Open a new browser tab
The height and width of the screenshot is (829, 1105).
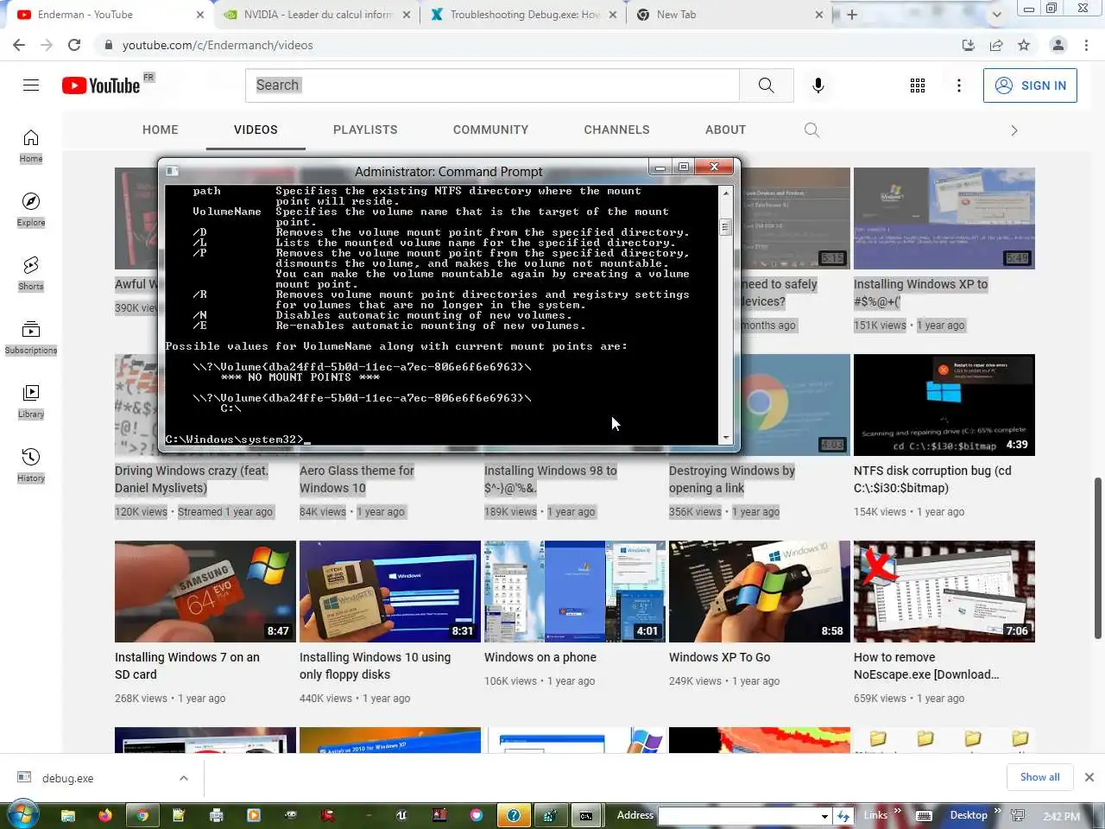click(x=852, y=15)
